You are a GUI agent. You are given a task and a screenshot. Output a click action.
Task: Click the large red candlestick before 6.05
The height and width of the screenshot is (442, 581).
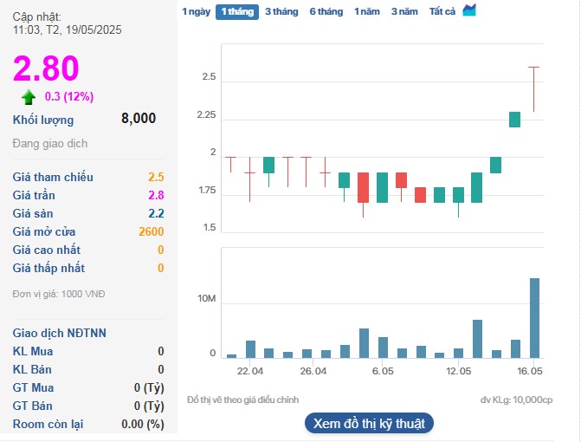[x=363, y=187]
